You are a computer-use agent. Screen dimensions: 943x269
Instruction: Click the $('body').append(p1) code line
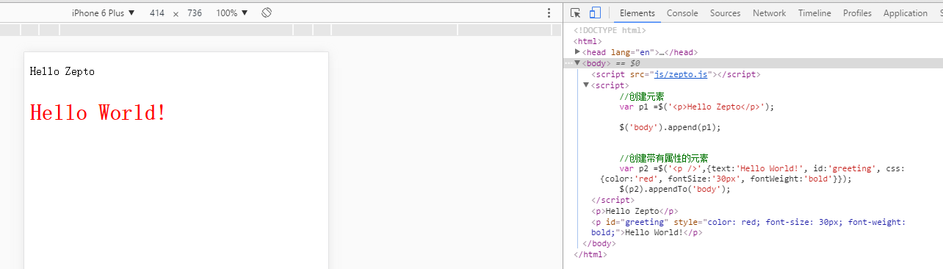[670, 127]
